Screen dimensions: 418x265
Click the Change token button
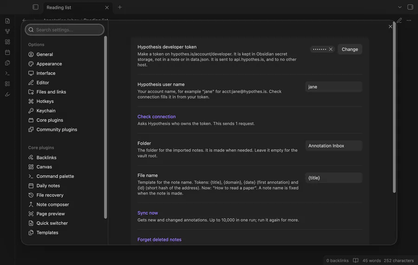(350, 49)
